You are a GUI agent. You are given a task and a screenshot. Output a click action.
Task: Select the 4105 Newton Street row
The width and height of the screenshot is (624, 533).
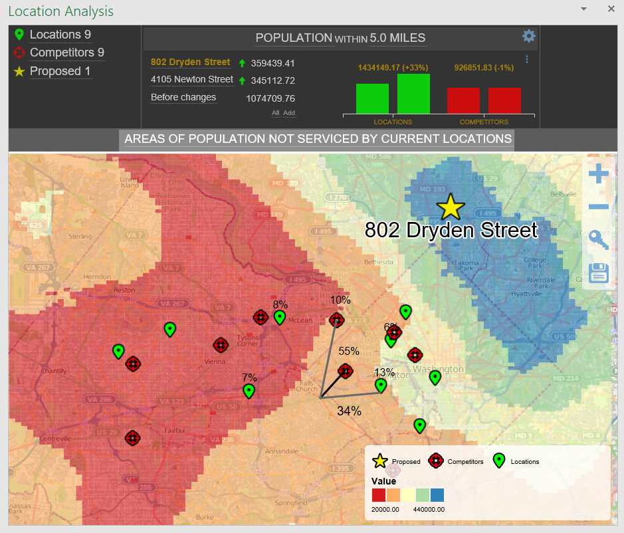click(192, 80)
